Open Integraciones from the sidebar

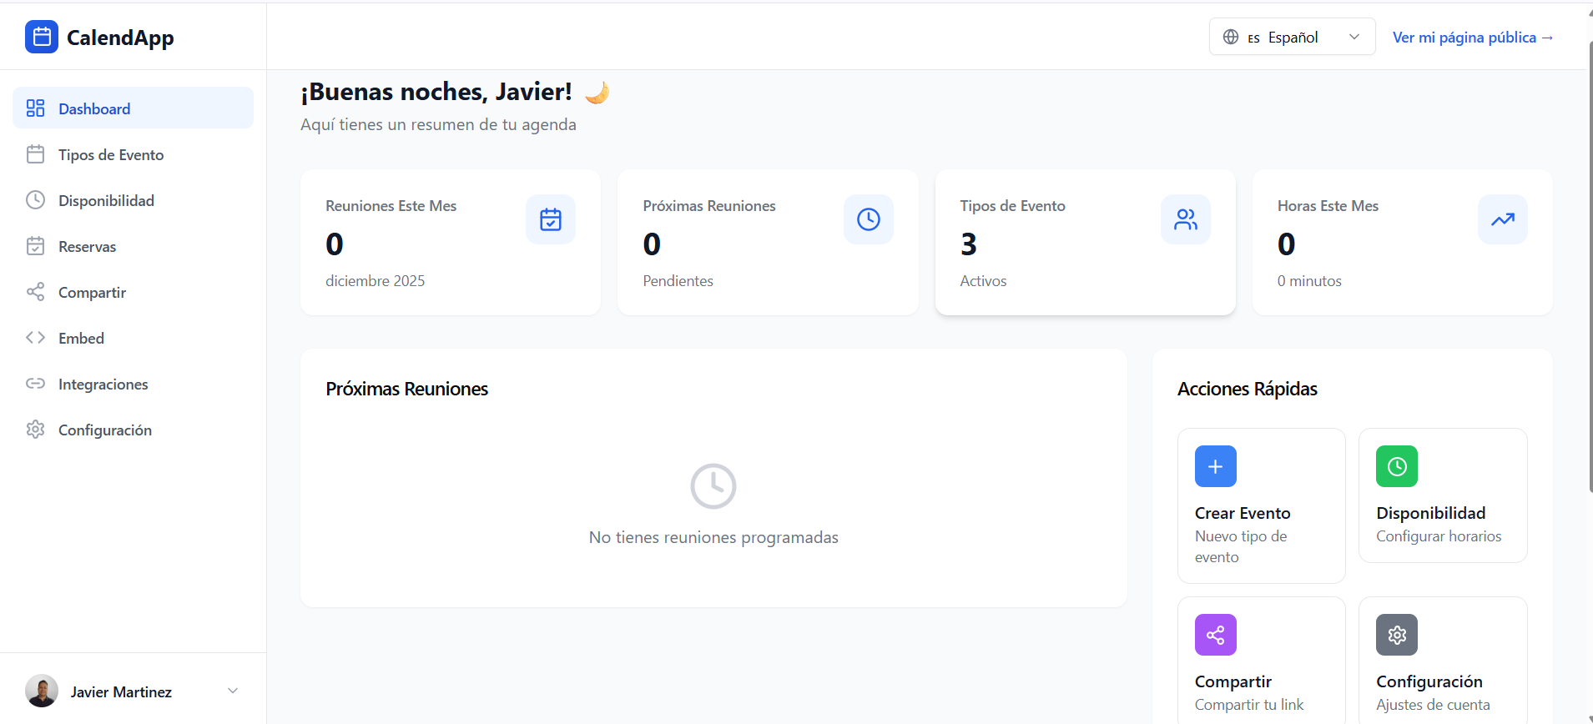133,384
